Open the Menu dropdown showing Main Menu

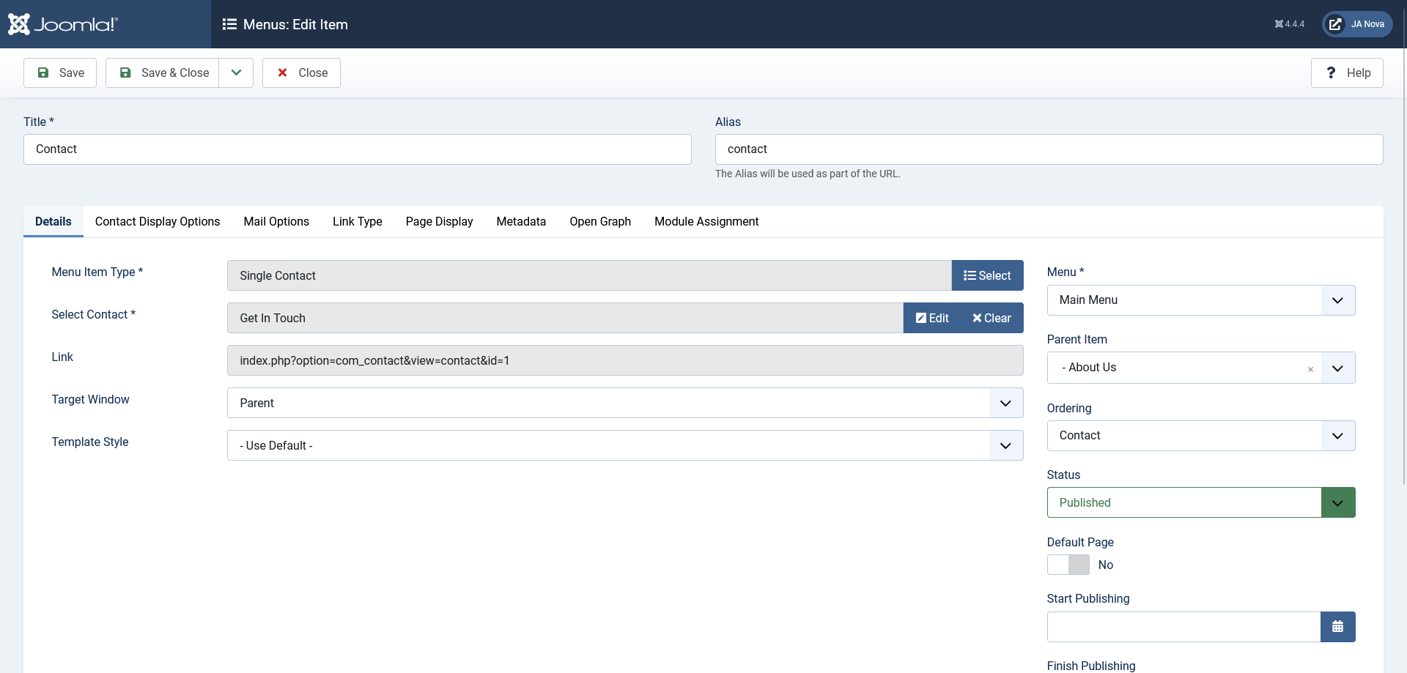click(x=1200, y=300)
